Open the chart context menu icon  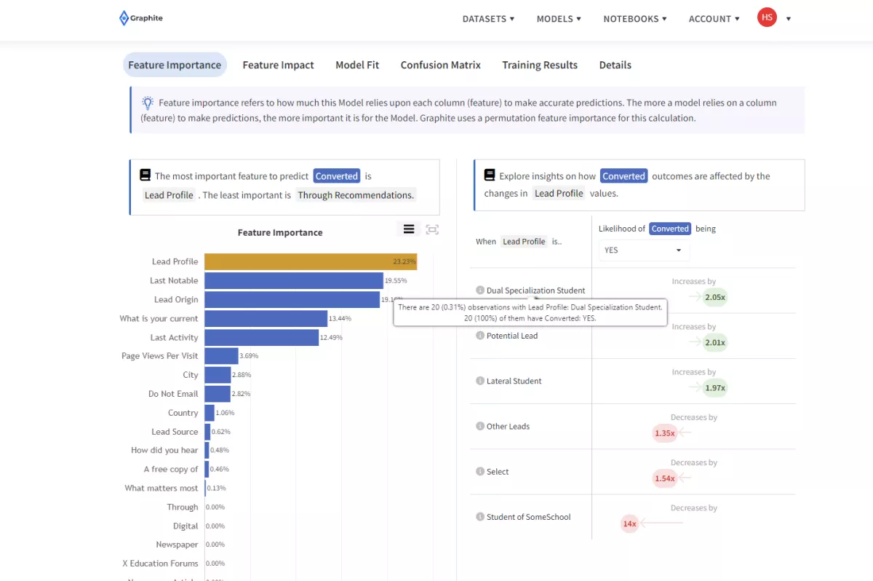point(408,229)
